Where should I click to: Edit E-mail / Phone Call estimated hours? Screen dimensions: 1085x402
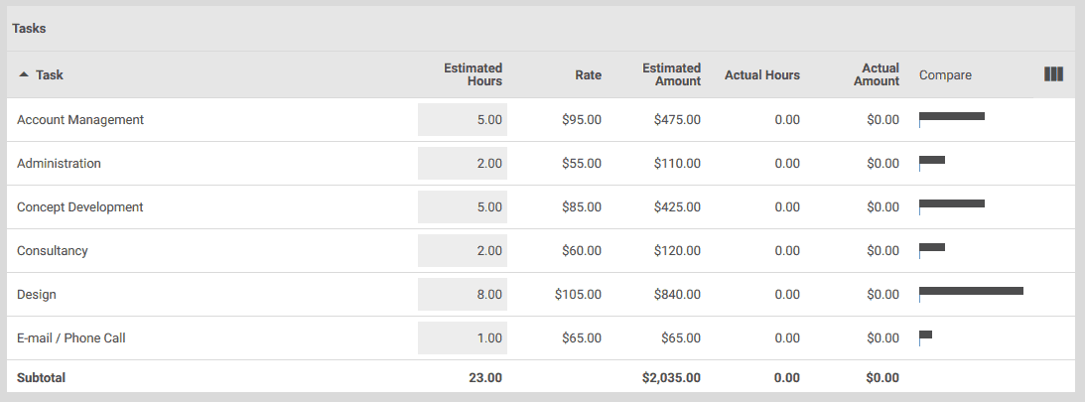click(x=463, y=338)
